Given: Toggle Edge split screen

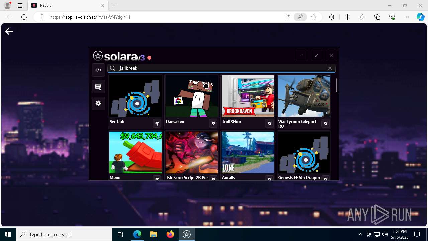Looking at the screenshot, I should click(347, 17).
